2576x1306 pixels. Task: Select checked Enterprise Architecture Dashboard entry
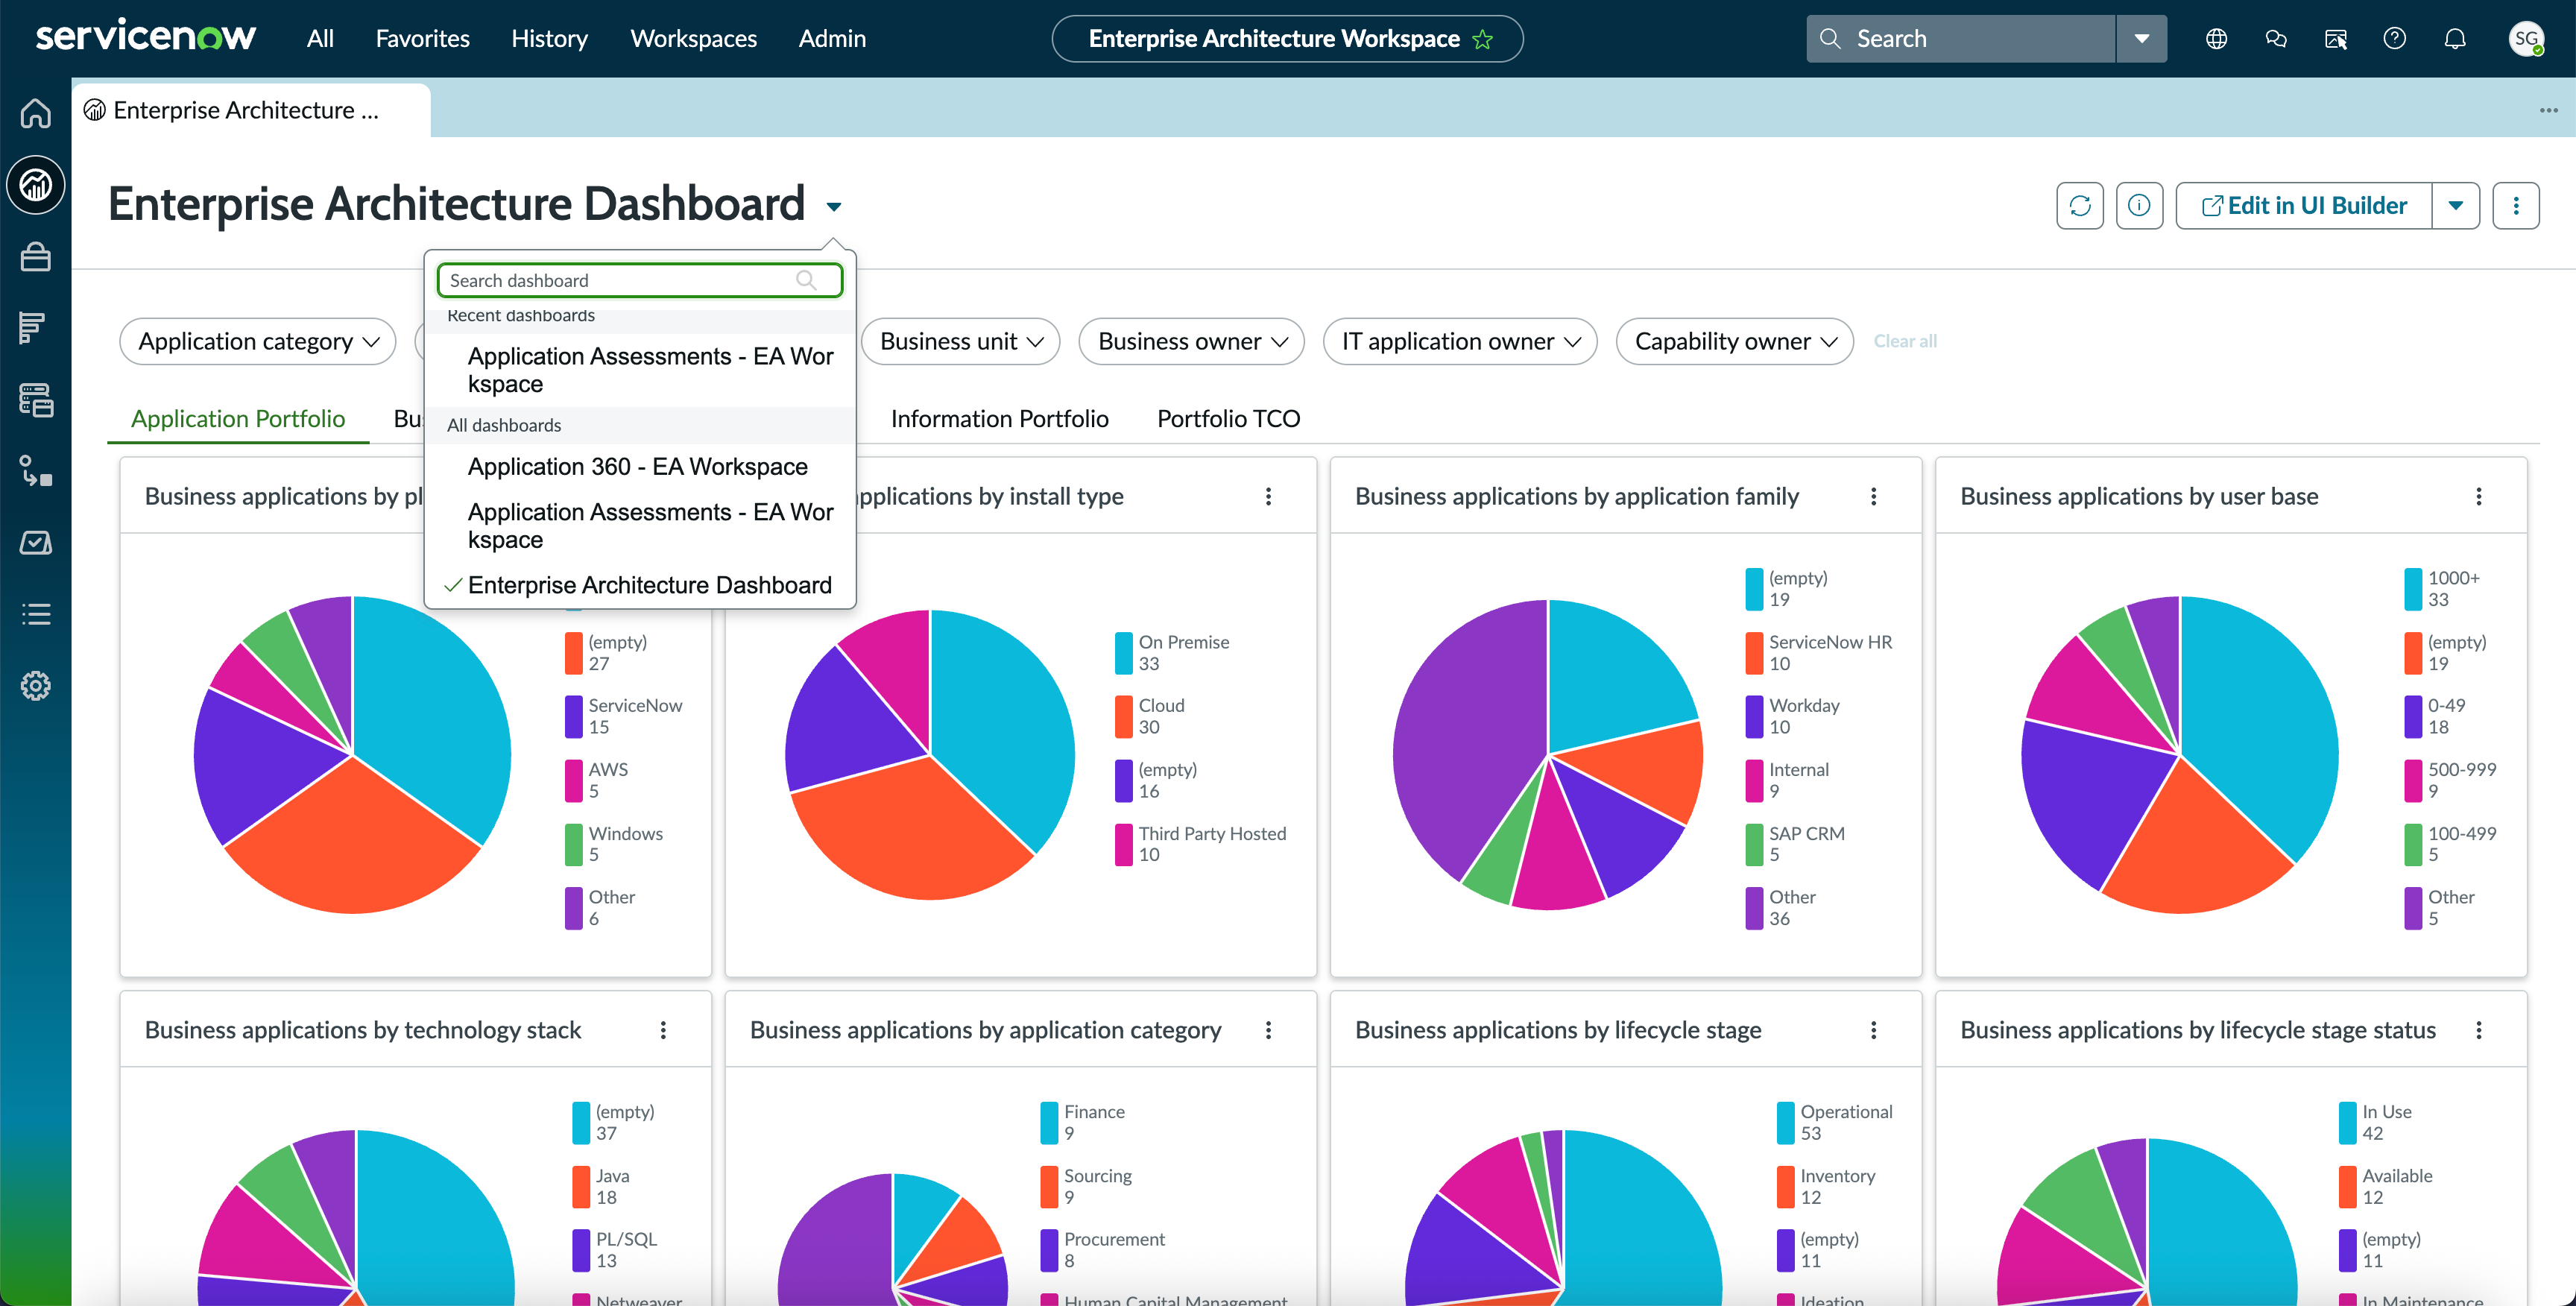[x=640, y=585]
